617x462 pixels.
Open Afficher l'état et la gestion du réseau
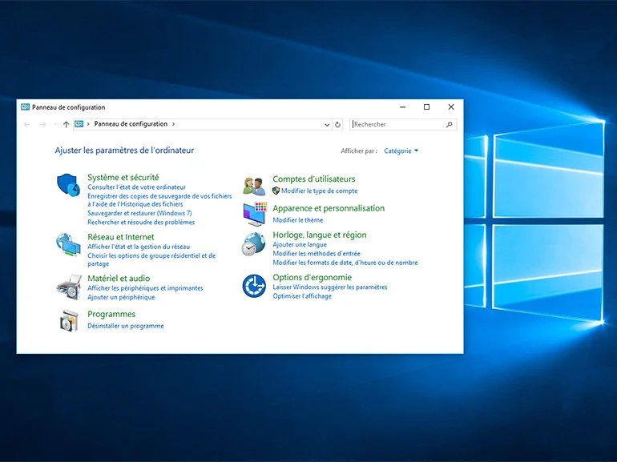click(x=139, y=247)
